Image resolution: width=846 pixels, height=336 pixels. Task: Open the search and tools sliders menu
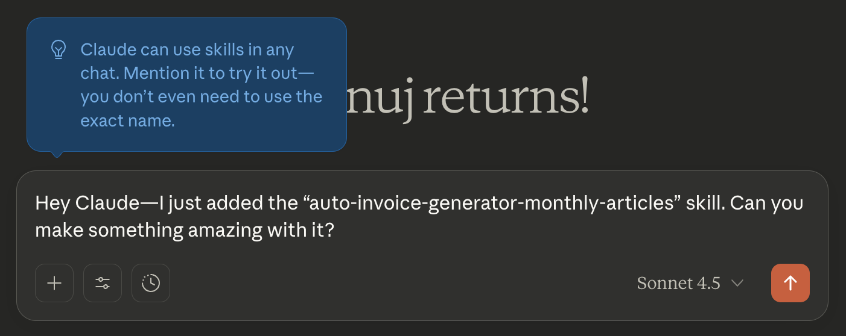pos(103,283)
